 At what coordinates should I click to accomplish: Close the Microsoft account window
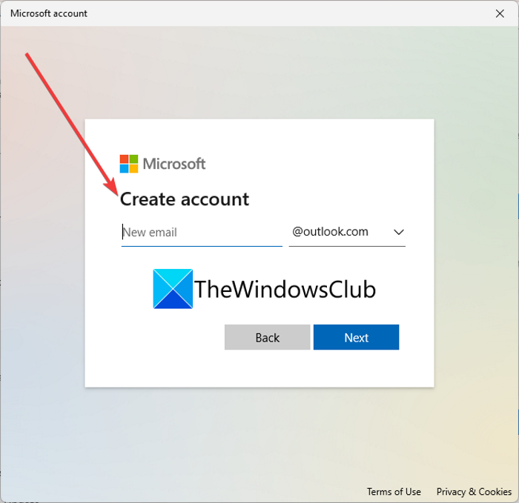pyautogui.click(x=500, y=13)
